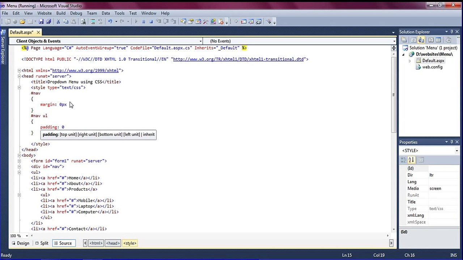Collapse the html tag outline region

coord(19,70)
